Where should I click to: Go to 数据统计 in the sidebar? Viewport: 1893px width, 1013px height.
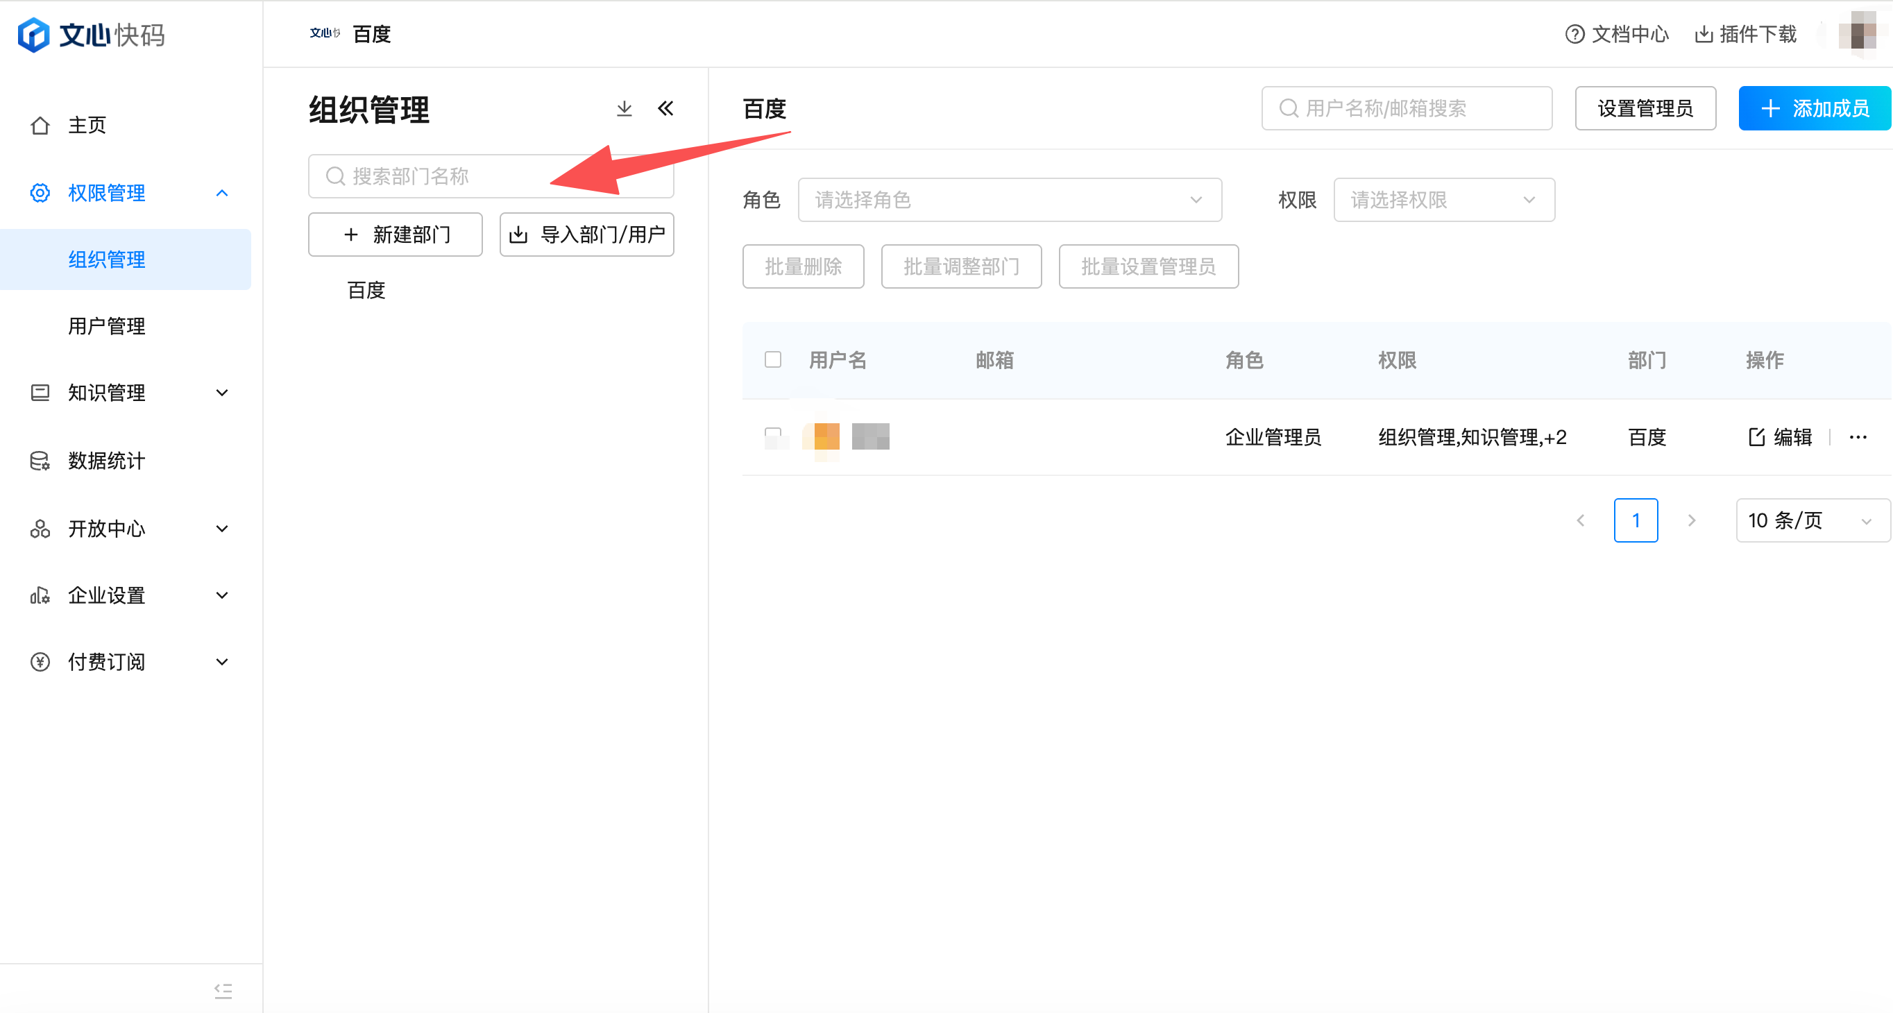[x=107, y=461]
